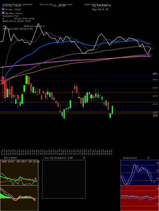Click the magenta 200 Day legend swatch

coord(3,13)
